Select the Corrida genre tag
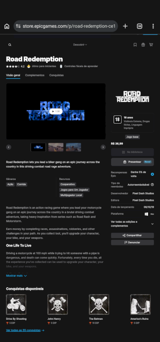160x342 pixels. click(x=22, y=185)
